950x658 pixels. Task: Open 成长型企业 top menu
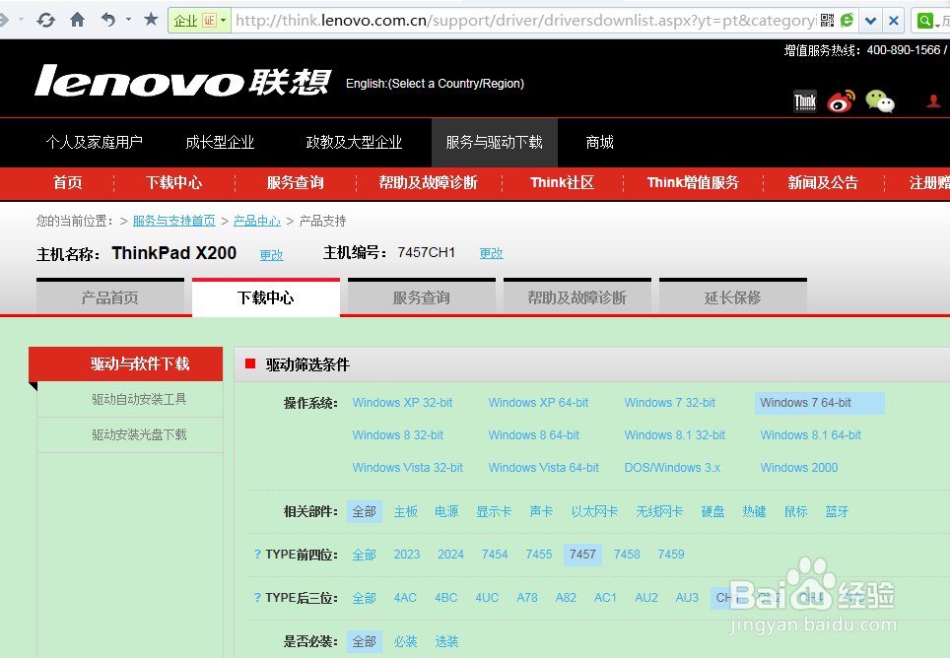(x=220, y=142)
